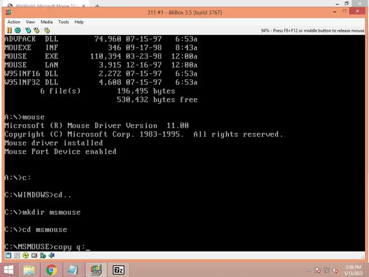
Task: Open File Explorer from the taskbar
Action: (29, 270)
